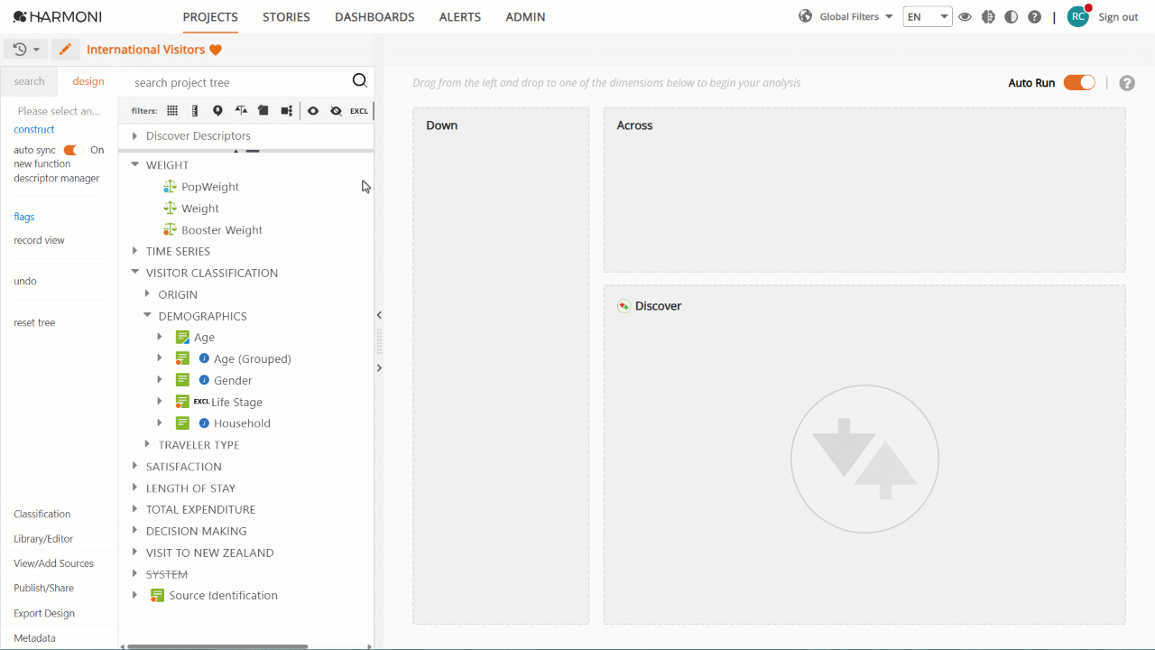
Task: Expand Discover Descriptors
Action: (135, 135)
